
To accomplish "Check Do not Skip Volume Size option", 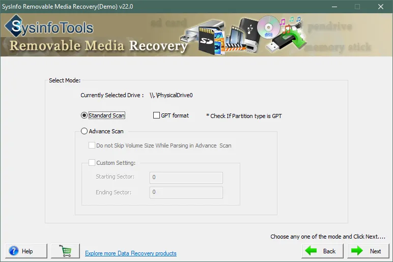I will 92,145.
